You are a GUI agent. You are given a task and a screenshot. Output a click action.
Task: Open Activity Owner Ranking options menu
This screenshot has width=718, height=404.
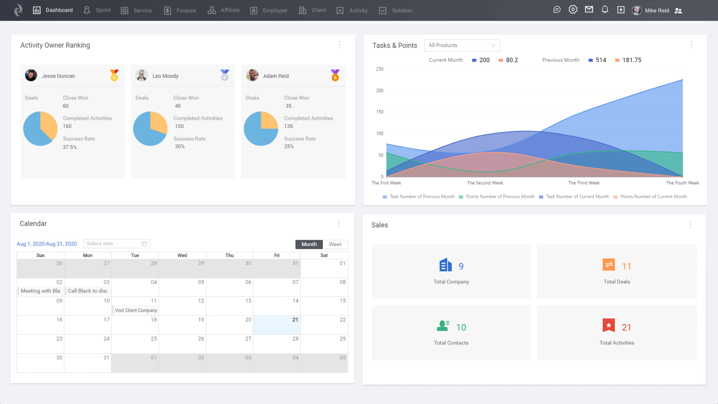(x=340, y=45)
